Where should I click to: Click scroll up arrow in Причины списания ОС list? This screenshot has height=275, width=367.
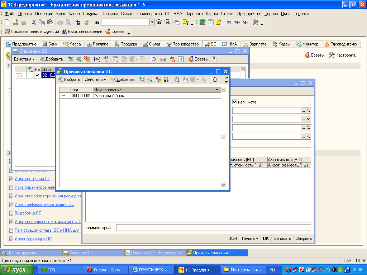pyautogui.click(x=224, y=90)
